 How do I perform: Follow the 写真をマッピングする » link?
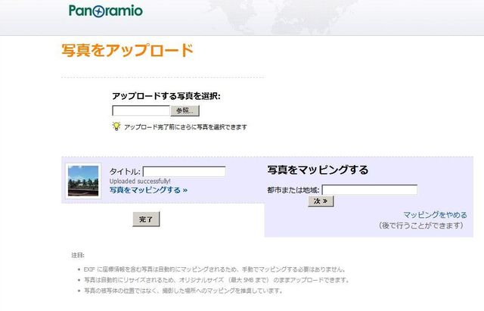point(148,190)
